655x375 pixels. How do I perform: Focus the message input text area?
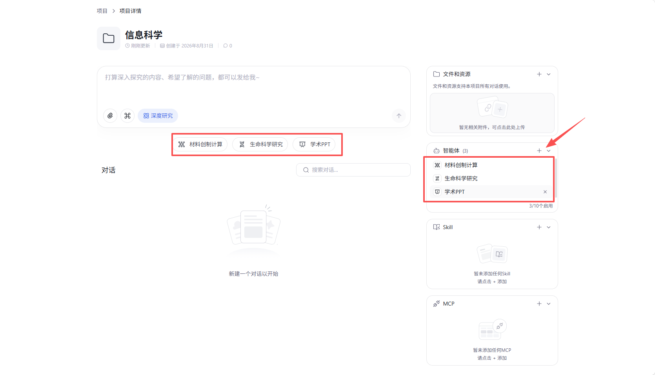click(x=254, y=86)
